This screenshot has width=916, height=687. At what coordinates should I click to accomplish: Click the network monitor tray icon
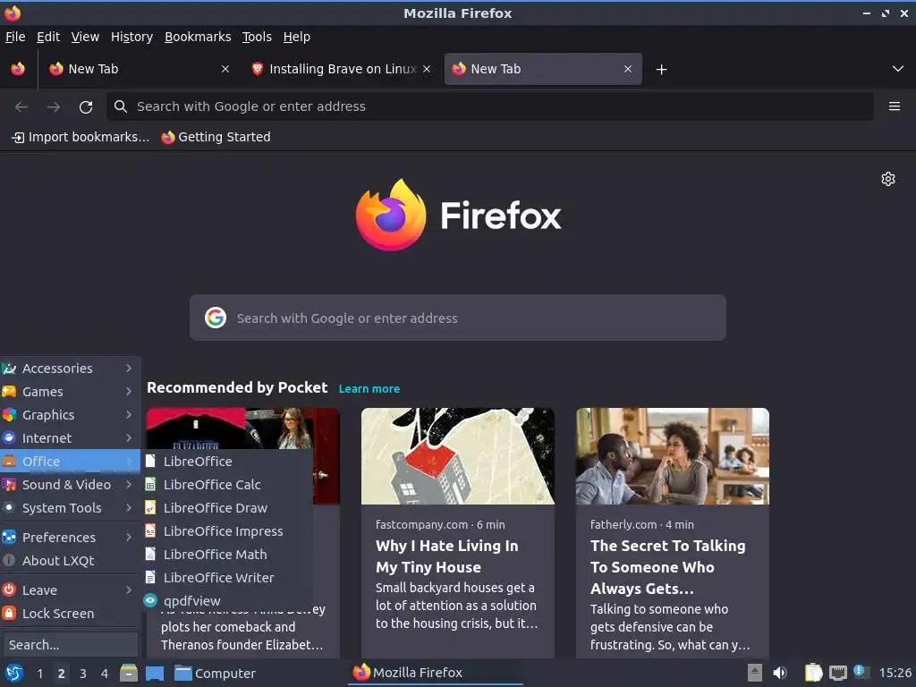(x=837, y=674)
